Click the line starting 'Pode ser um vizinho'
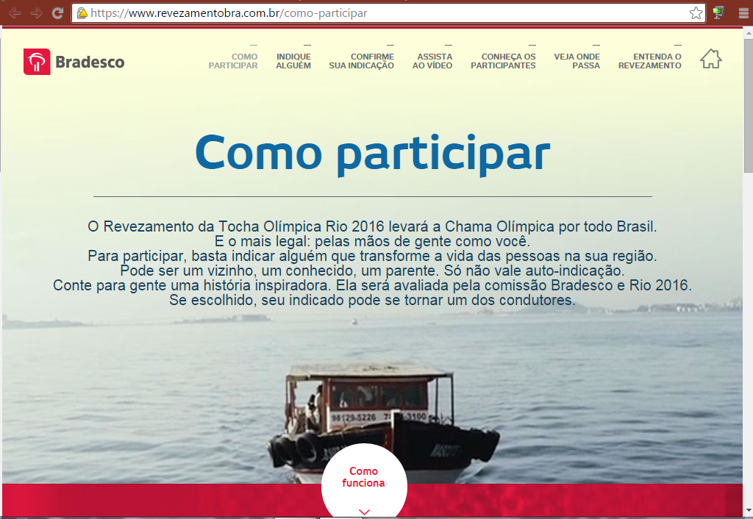 point(372,271)
